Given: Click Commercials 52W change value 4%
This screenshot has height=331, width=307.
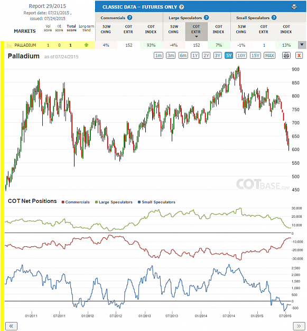Looking at the screenshot, I should pyautogui.click(x=106, y=45).
